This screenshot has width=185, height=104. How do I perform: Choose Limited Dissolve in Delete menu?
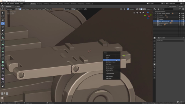(x=112, y=74)
